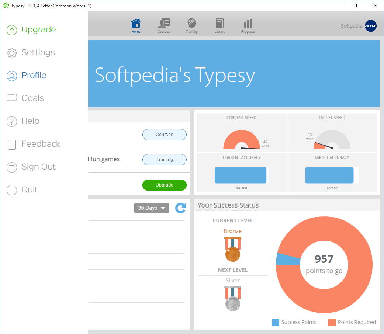Click the Profile person icon
This screenshot has width=384, height=334.
click(12, 76)
